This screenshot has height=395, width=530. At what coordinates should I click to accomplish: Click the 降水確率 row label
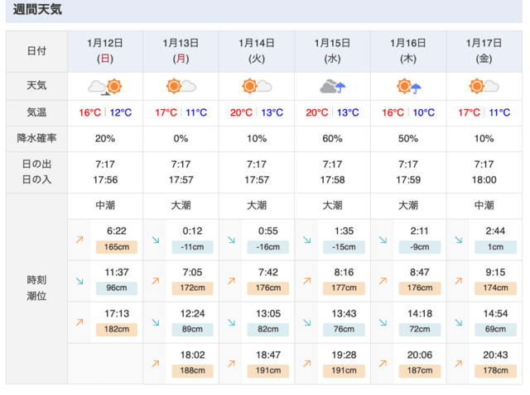37,139
